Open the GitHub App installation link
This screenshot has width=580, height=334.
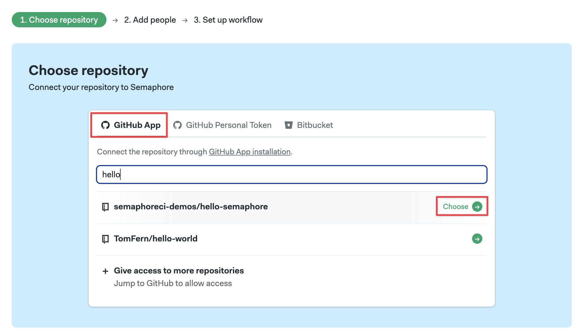(x=250, y=152)
